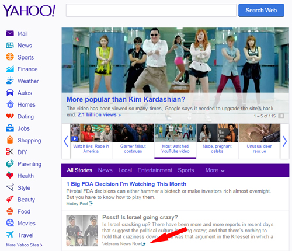This screenshot has width=292, height=251.
Task: Open the Finance chart icon
Action: point(10,69)
